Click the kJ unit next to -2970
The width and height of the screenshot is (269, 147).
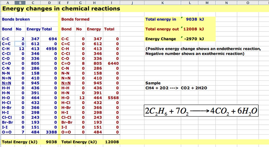(x=201, y=39)
